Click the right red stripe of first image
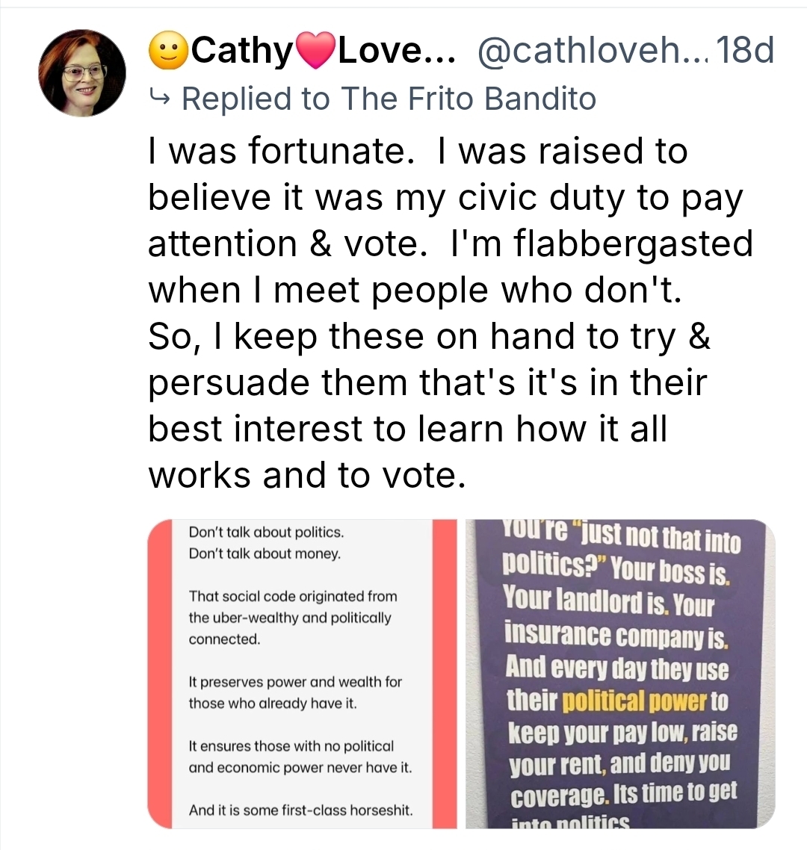The image size is (807, 850). click(x=445, y=672)
